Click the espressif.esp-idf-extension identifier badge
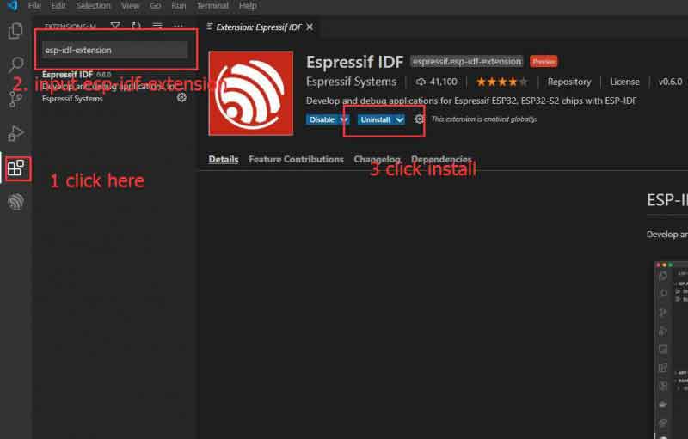This screenshot has height=439, width=688. coord(467,61)
